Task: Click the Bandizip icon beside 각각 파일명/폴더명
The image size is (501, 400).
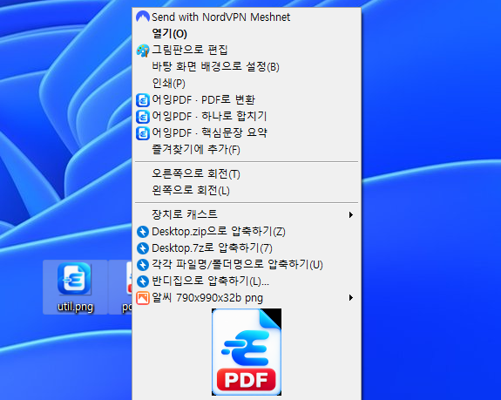Action: point(143,265)
